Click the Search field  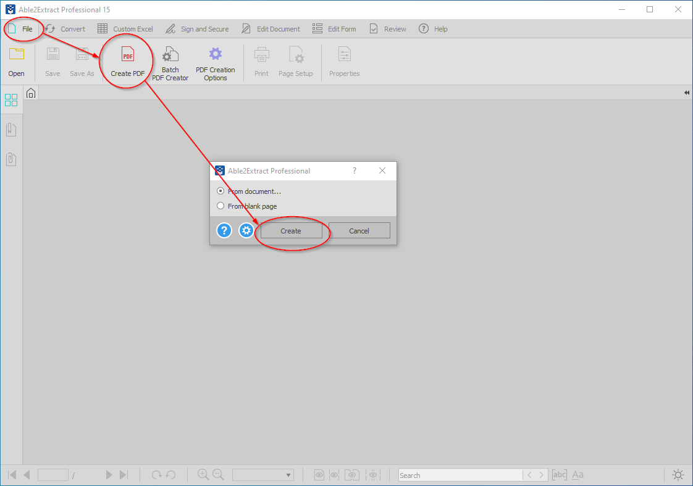coord(460,475)
